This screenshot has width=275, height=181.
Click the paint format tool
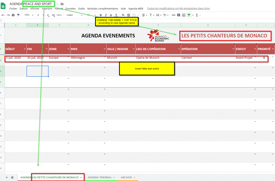19,15
